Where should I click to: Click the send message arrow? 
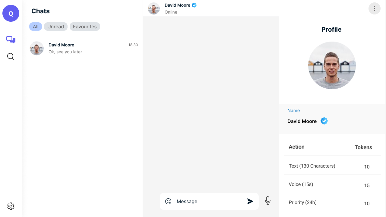point(250,201)
